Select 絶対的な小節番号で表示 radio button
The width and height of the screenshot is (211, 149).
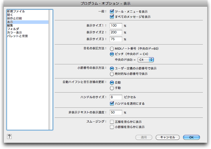tap(112, 74)
